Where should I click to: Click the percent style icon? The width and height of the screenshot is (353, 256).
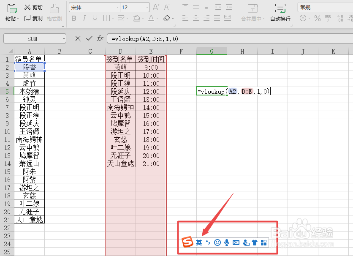pos(317,18)
